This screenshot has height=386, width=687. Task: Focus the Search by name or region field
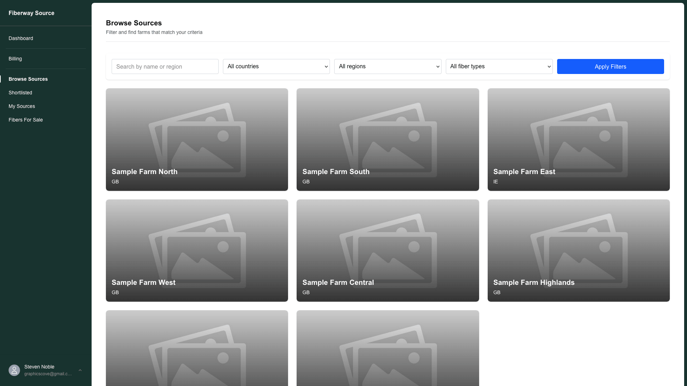[165, 66]
